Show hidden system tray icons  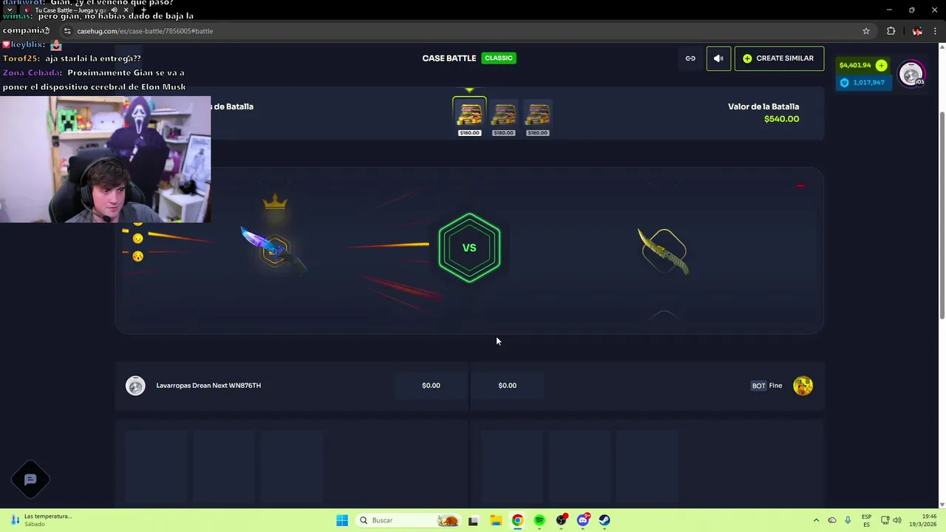(x=816, y=520)
